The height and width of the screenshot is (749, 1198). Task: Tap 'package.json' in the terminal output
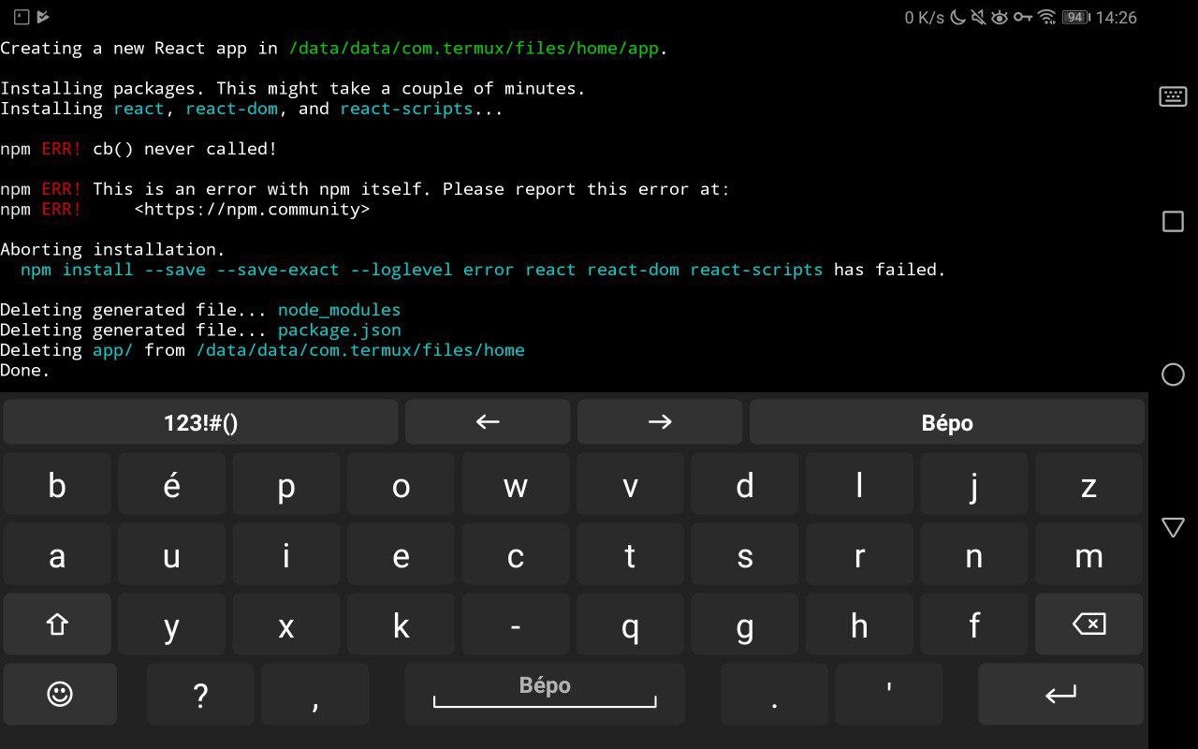tap(340, 330)
